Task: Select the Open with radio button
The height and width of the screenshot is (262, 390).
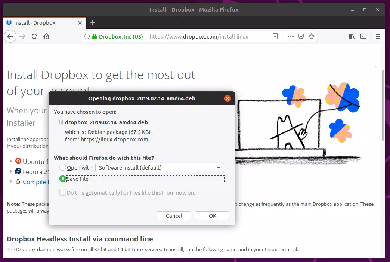Action: coord(63,167)
